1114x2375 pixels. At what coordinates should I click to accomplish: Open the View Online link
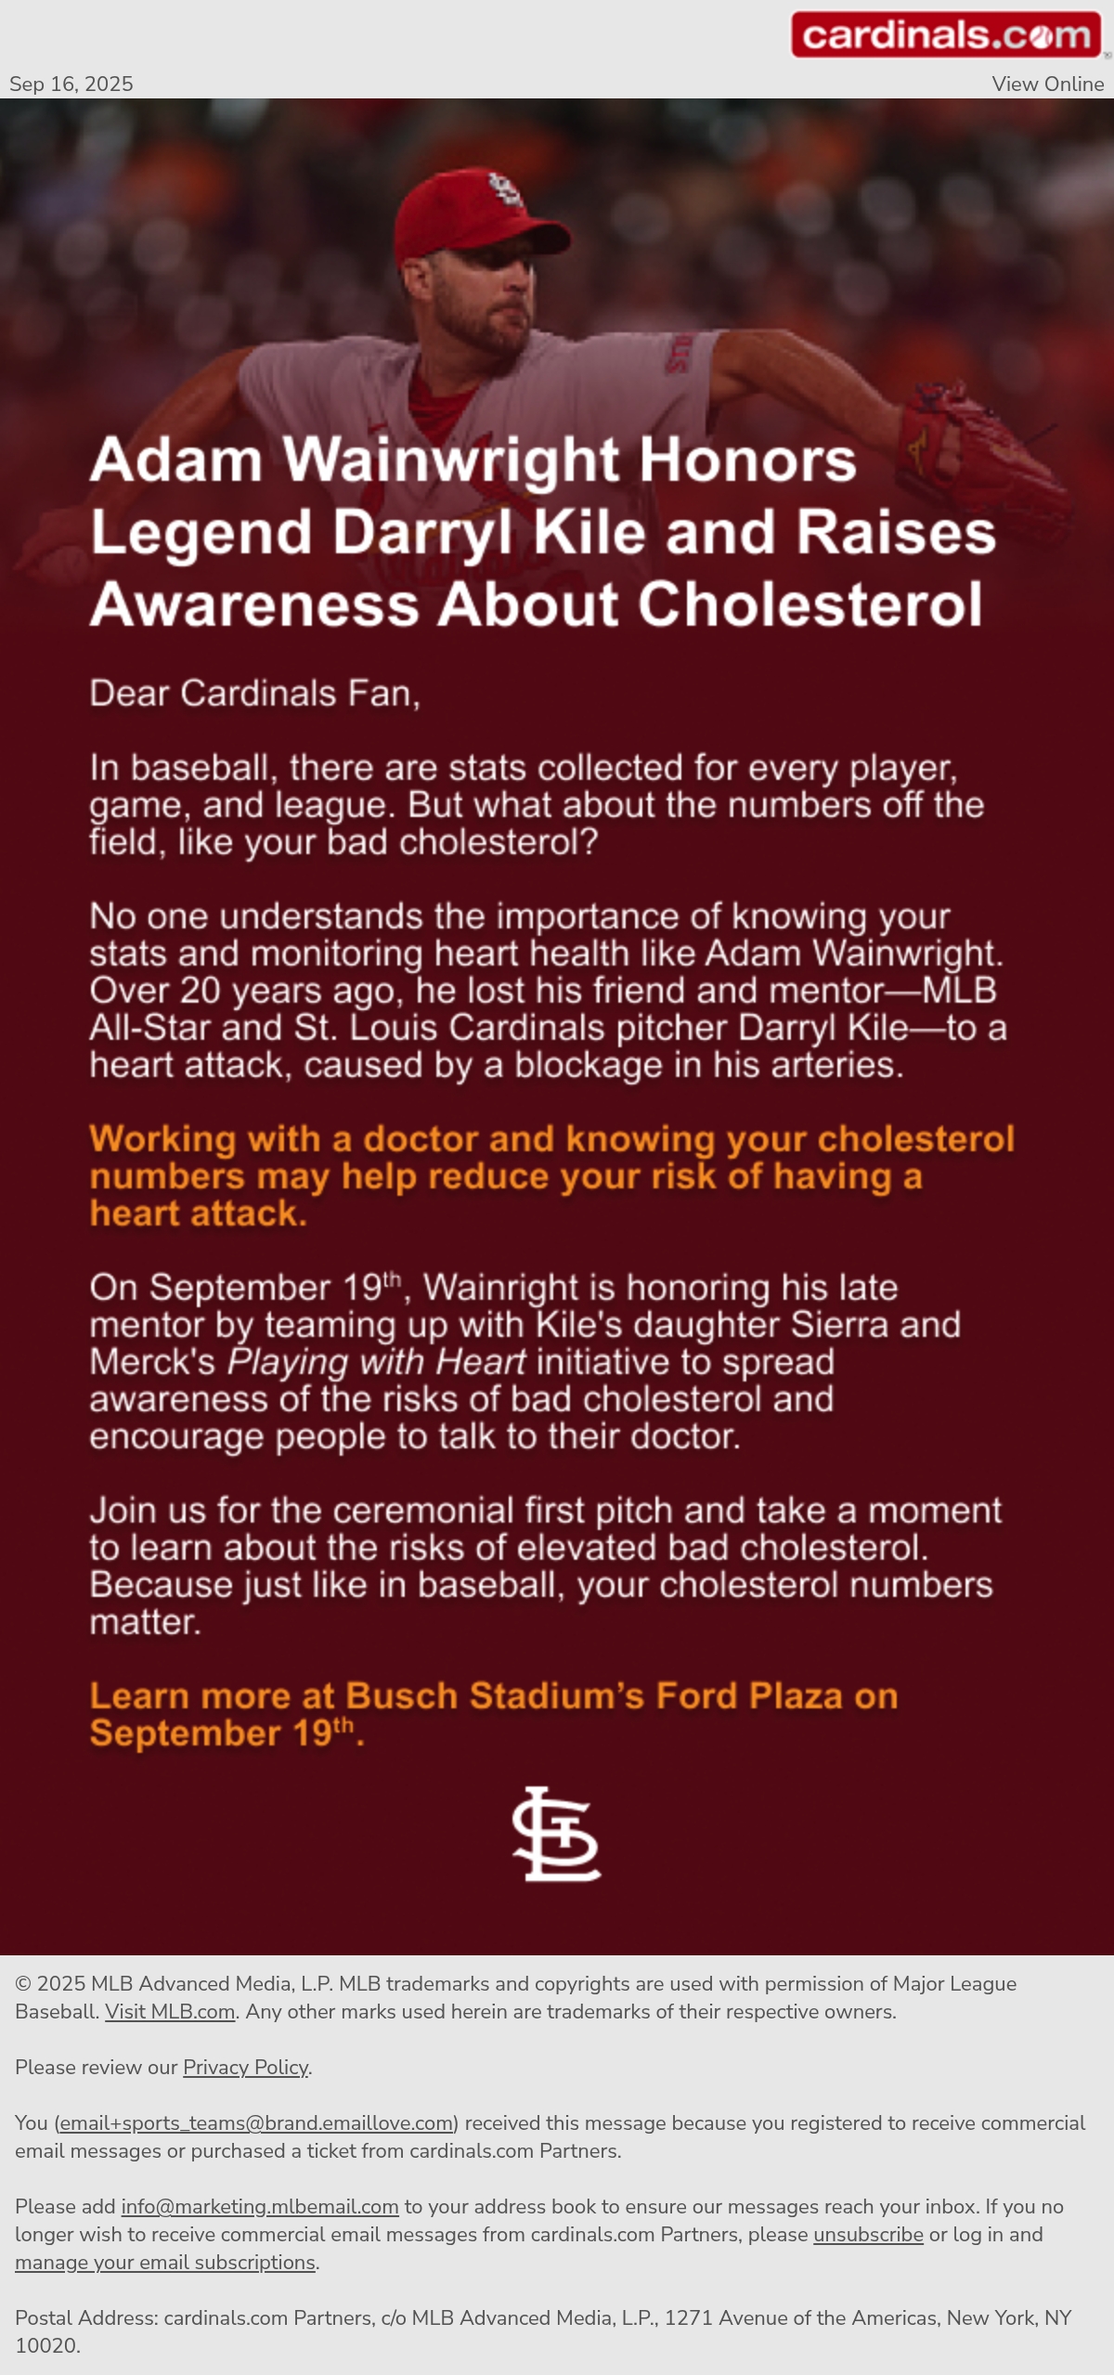(1047, 84)
